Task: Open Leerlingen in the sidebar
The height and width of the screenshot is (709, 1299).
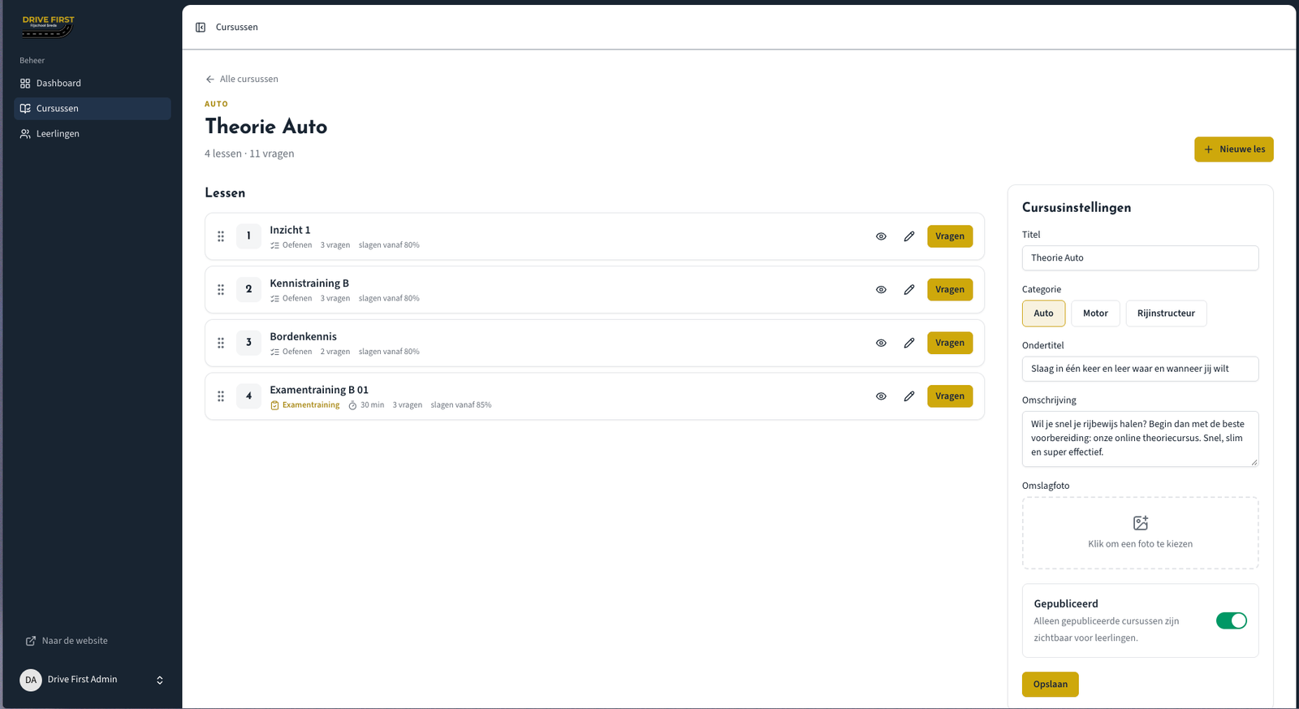Action: click(x=93, y=134)
